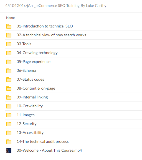
Task: Click the folder icon for 05-Page experience
Action: (x=9, y=62)
